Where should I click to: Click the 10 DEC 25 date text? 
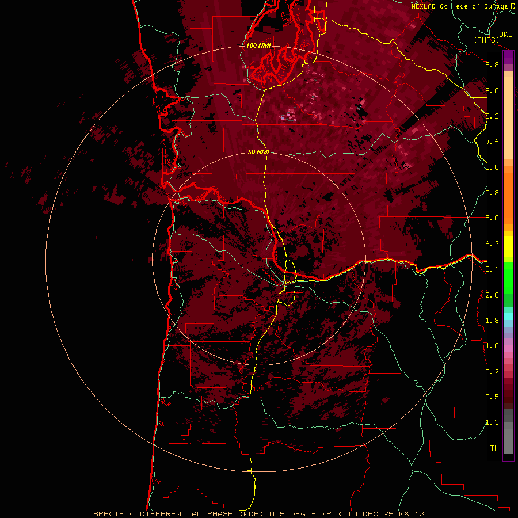(x=370, y=514)
